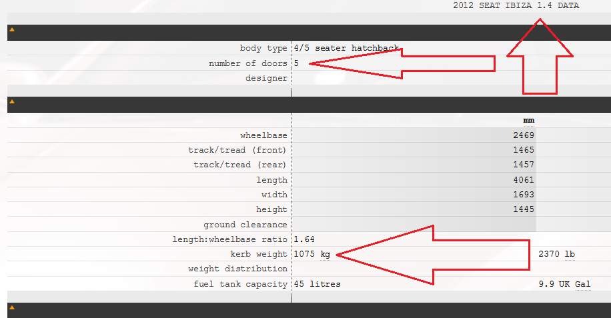Click the 'mm' unit column header

click(x=529, y=120)
